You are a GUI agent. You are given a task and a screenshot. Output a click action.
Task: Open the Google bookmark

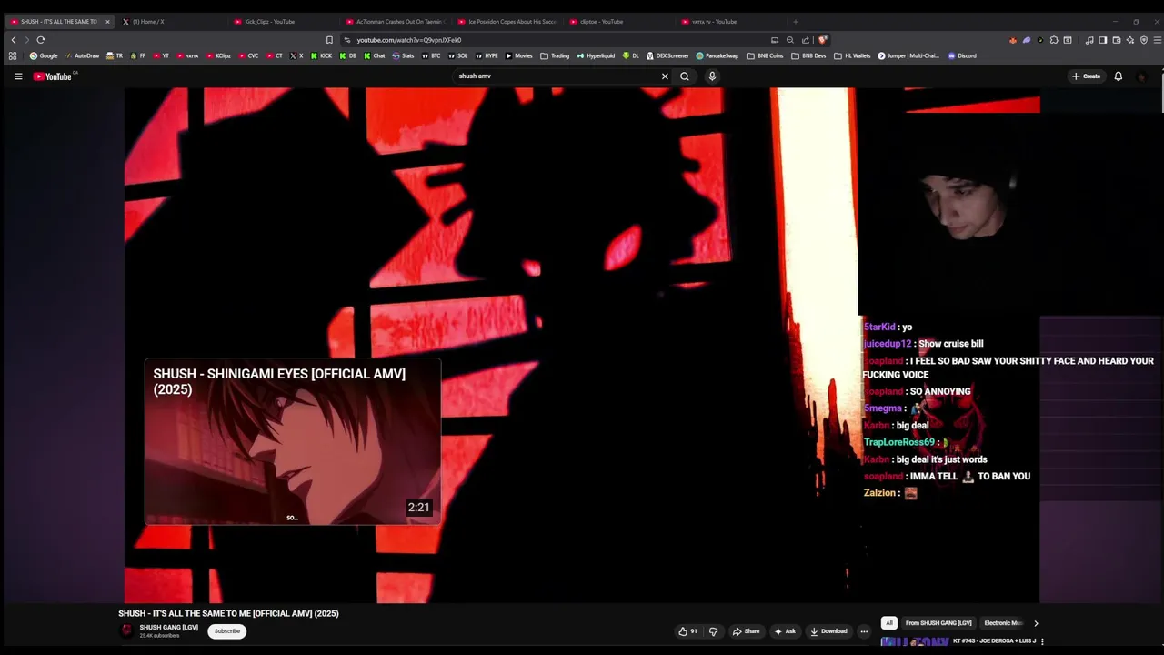(x=44, y=56)
